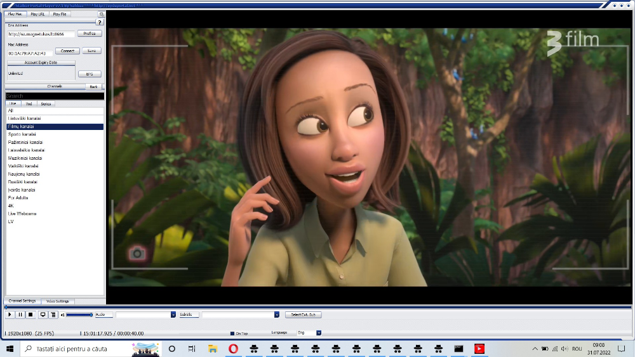Select Vaikiški kanalai category
The height and width of the screenshot is (357, 635).
55,166
